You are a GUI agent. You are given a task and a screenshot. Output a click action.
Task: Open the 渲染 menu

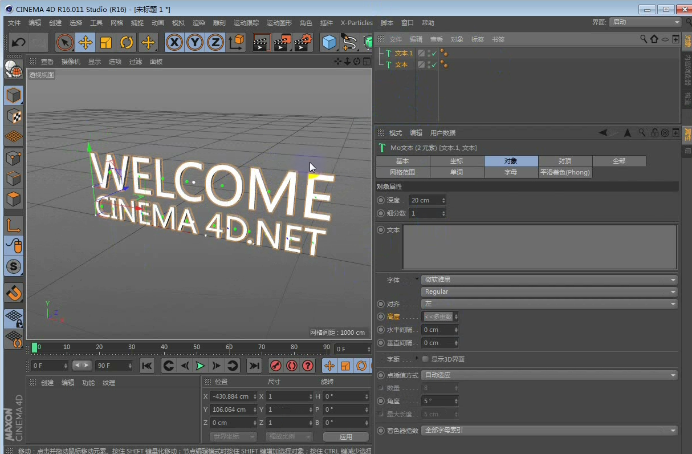pos(199,23)
